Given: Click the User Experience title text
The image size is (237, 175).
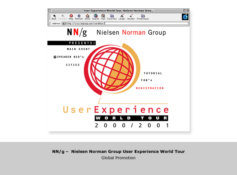Looking at the screenshot, I should click(x=116, y=110).
